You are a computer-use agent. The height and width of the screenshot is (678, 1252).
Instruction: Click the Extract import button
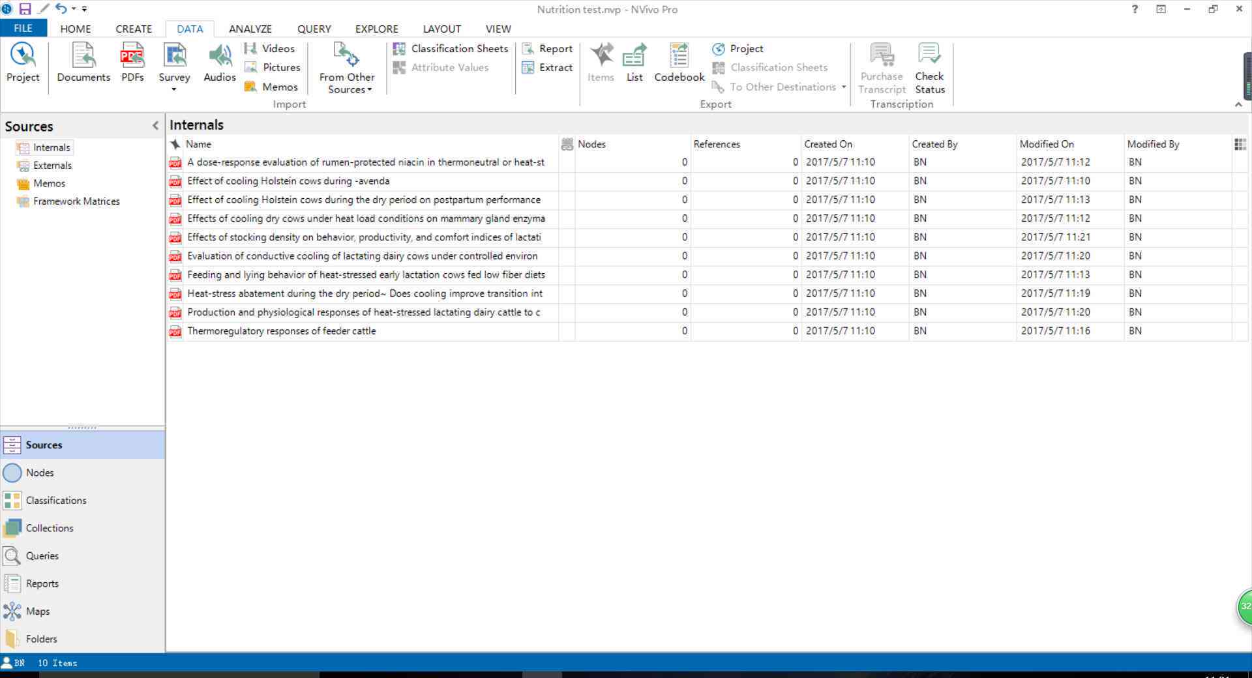click(x=547, y=67)
